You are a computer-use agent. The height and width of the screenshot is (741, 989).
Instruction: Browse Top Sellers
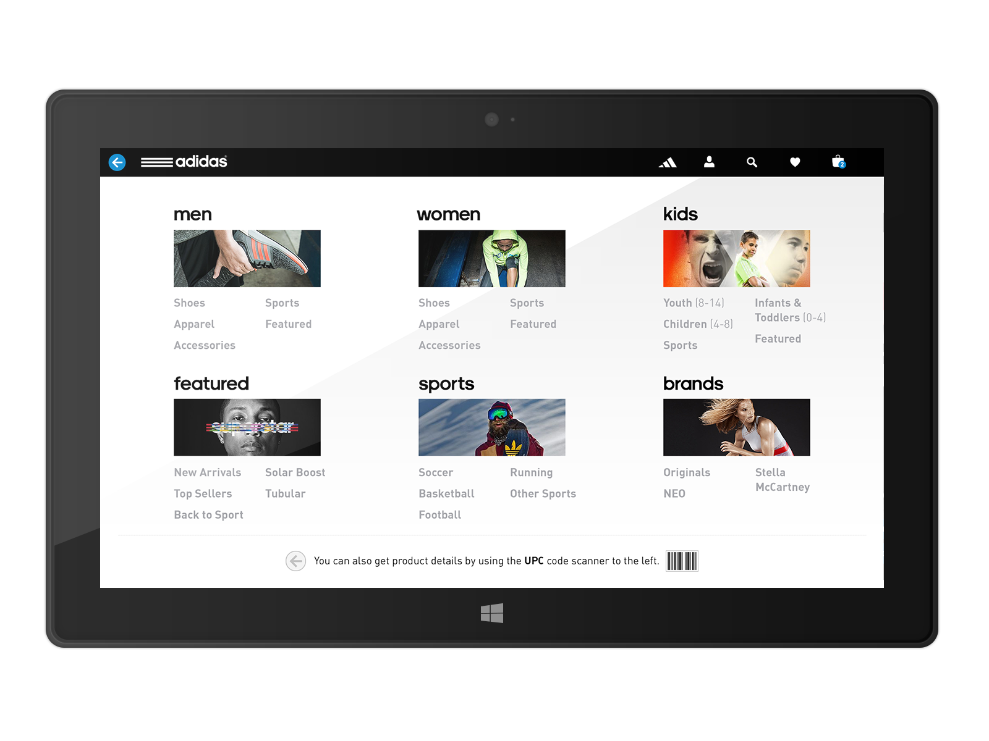[x=203, y=494]
